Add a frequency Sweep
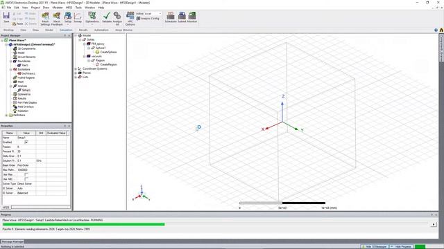Image resolution: width=444 pixels, height=249 pixels. (78, 17)
